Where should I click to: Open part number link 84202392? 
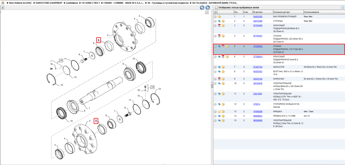(x=258, y=16)
